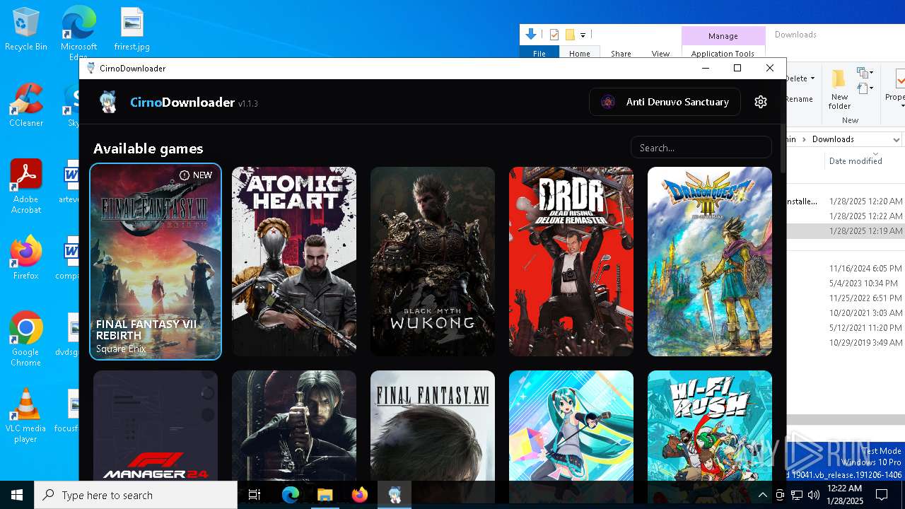905x509 pixels.
Task: Open Dead Rising Deluxe Remaster card
Action: pos(571,262)
